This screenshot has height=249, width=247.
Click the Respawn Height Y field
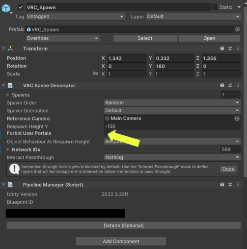(172, 126)
